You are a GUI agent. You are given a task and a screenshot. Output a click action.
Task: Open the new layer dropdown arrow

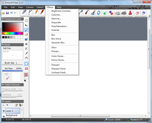[x=22, y=105]
